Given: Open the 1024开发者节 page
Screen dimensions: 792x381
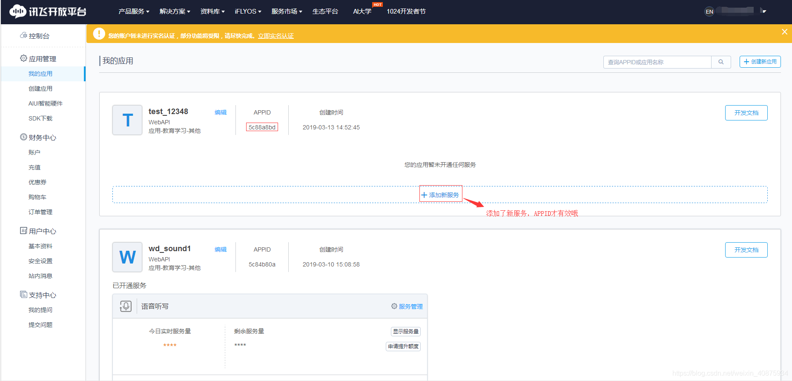Looking at the screenshot, I should click(x=406, y=11).
